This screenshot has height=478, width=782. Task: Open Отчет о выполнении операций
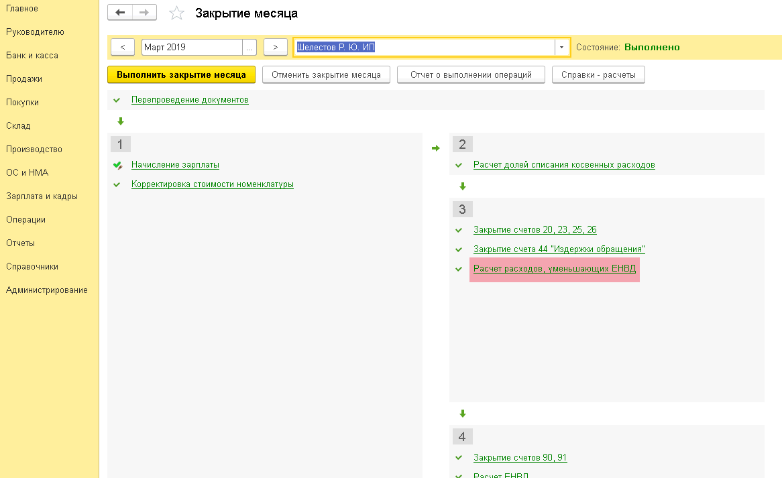click(471, 75)
